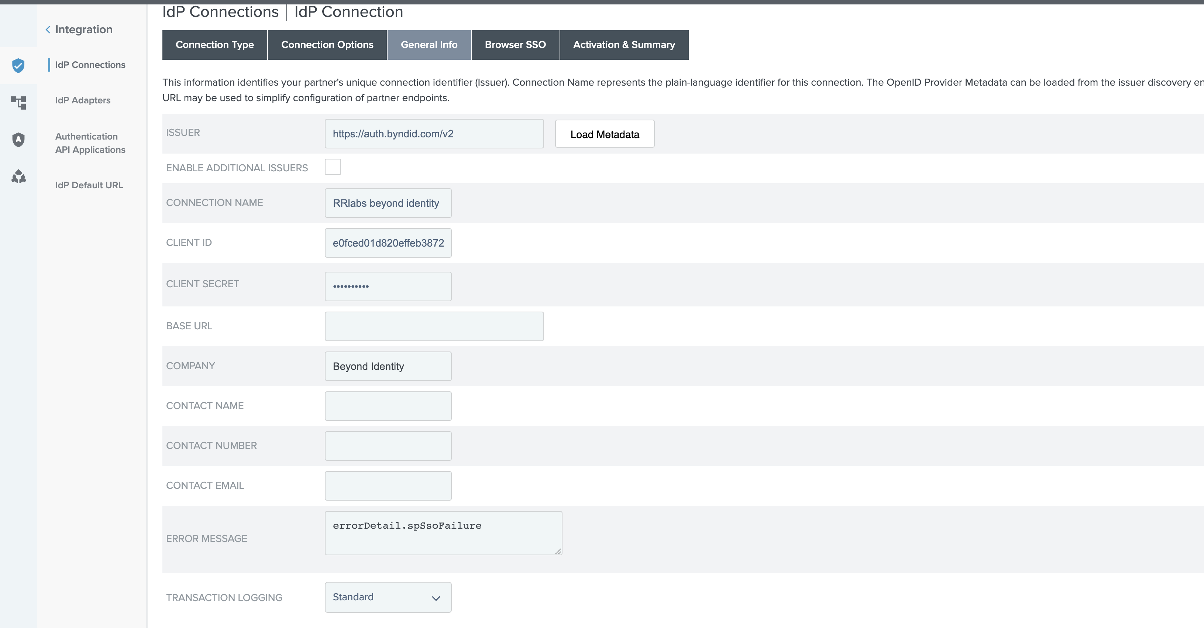Select the General Info tab
Screen dimensions: 1204x628
tap(429, 45)
